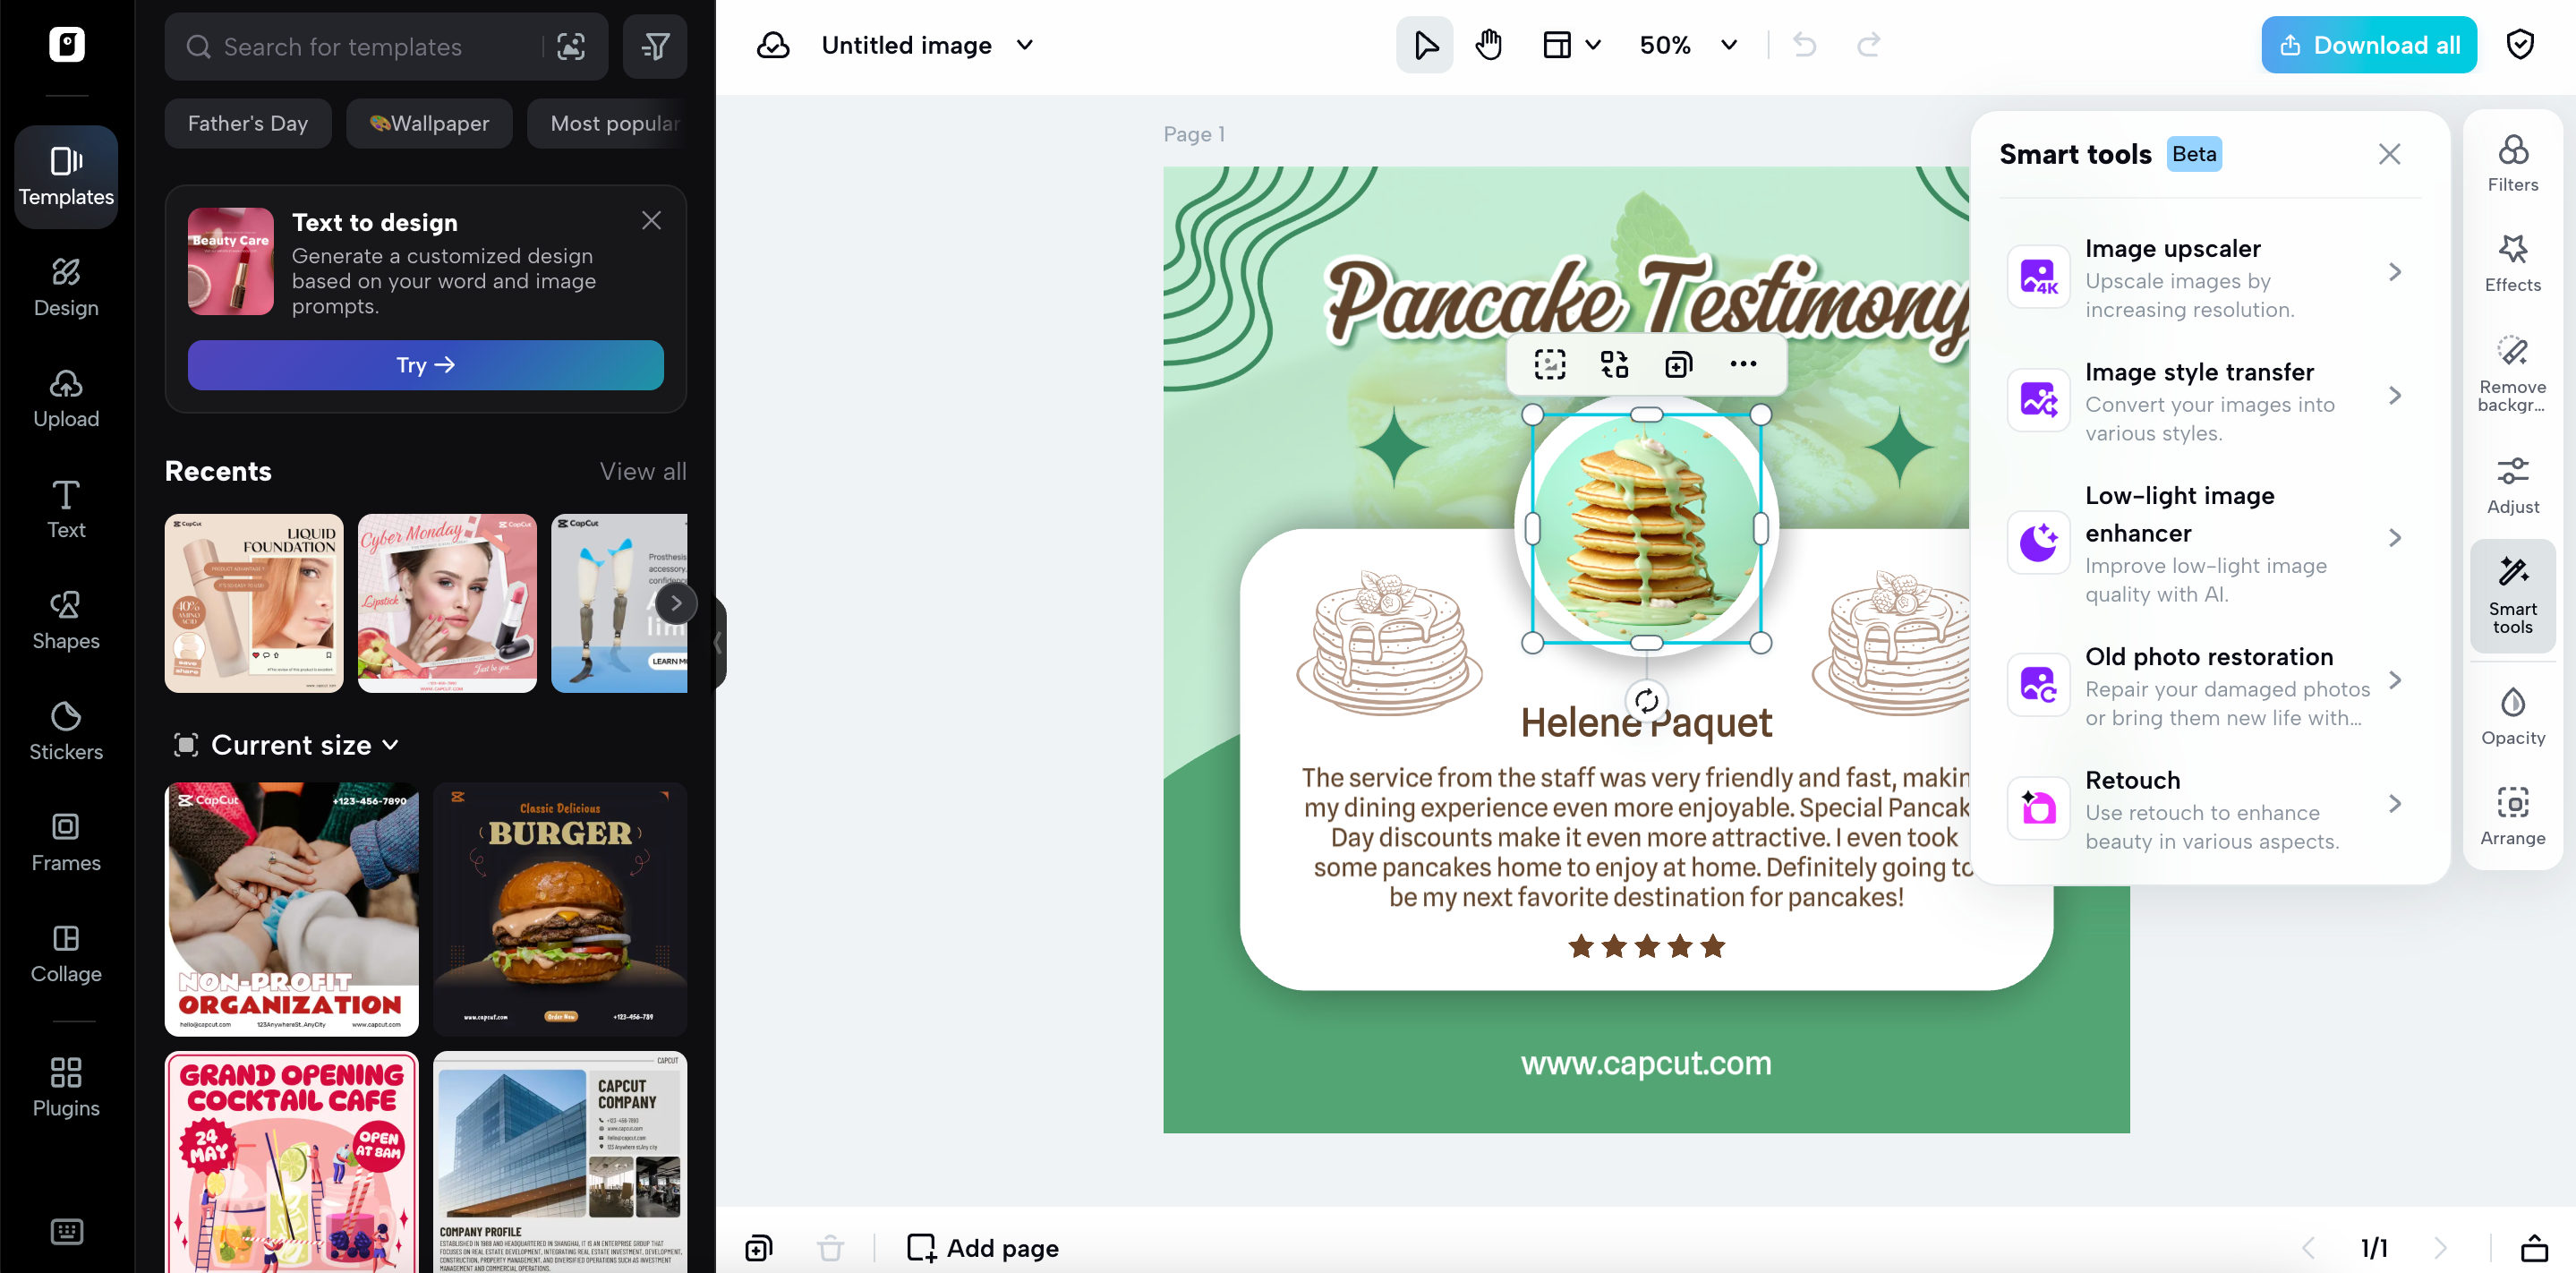Select the Father's Day category tab
Screen dimensions: 2576x1273
click(x=247, y=123)
